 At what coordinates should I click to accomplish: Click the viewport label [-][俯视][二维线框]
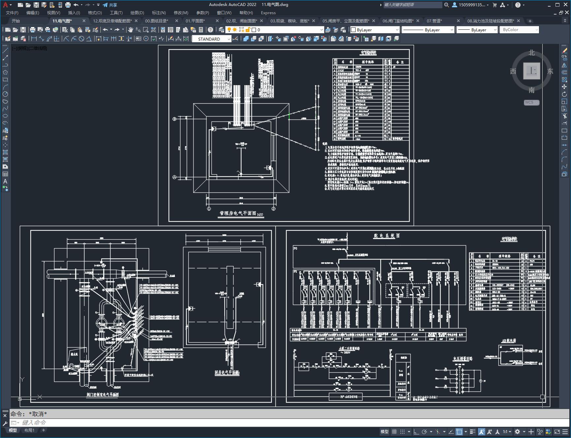[x=29, y=48]
